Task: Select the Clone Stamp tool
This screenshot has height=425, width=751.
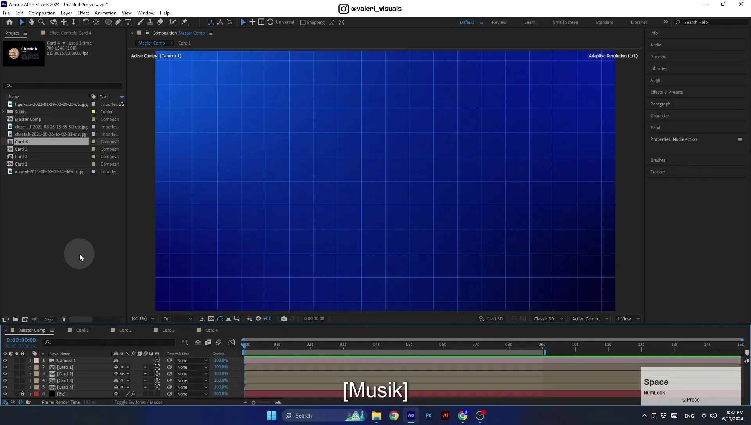Action: (x=150, y=22)
